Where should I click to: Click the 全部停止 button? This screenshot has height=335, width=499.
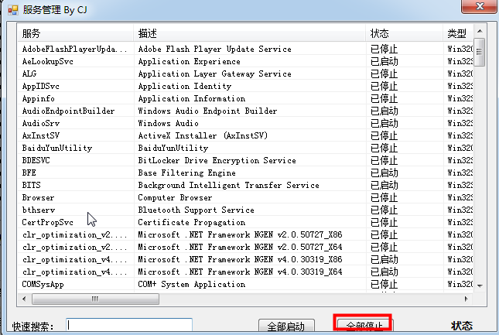click(x=364, y=326)
